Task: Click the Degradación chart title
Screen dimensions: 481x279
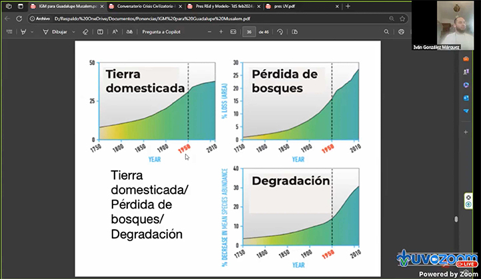Action: click(x=290, y=181)
